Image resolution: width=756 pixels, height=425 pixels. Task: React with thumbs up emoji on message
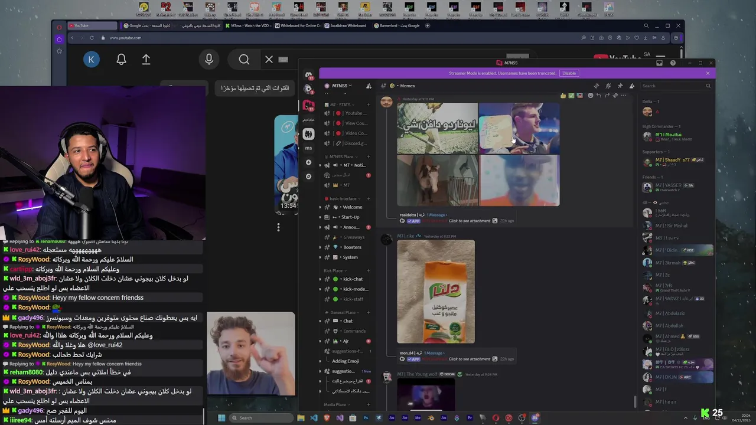coord(563,96)
